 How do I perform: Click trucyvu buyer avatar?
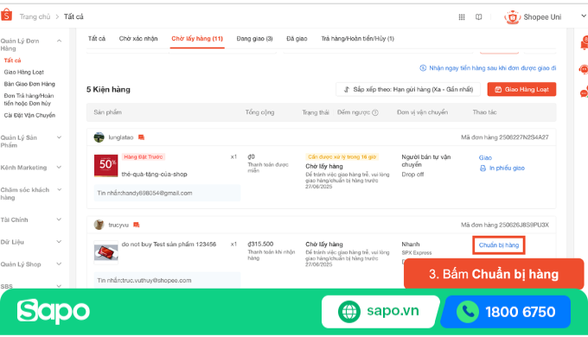99,225
